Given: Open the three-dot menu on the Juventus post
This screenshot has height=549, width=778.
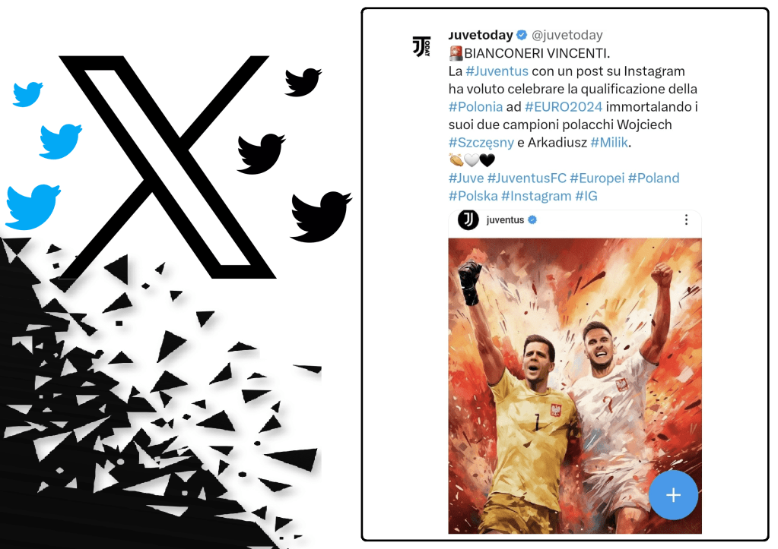Looking at the screenshot, I should (x=686, y=219).
